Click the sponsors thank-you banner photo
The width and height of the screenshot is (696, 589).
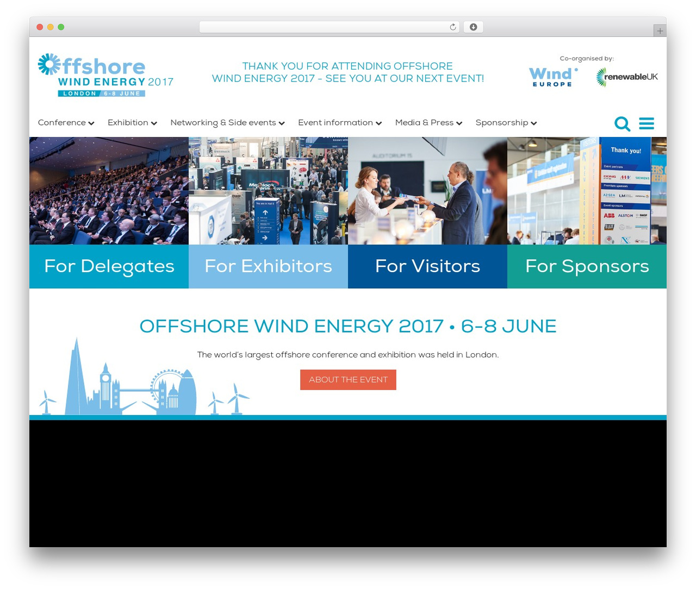[587, 191]
